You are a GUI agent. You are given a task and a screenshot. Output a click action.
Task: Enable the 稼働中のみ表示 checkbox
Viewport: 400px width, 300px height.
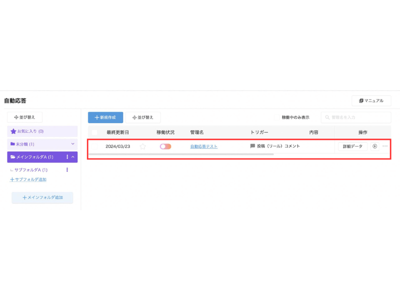click(x=276, y=117)
